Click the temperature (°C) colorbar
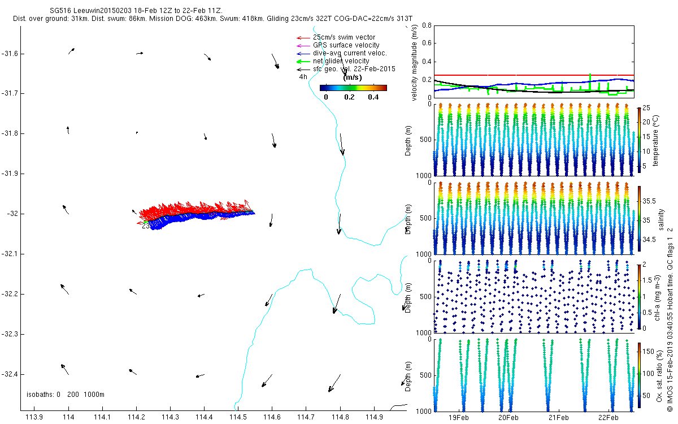 tap(638, 140)
